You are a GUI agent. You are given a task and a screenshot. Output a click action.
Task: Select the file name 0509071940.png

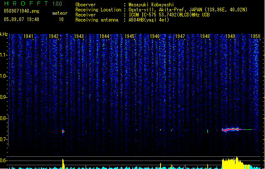(21, 11)
